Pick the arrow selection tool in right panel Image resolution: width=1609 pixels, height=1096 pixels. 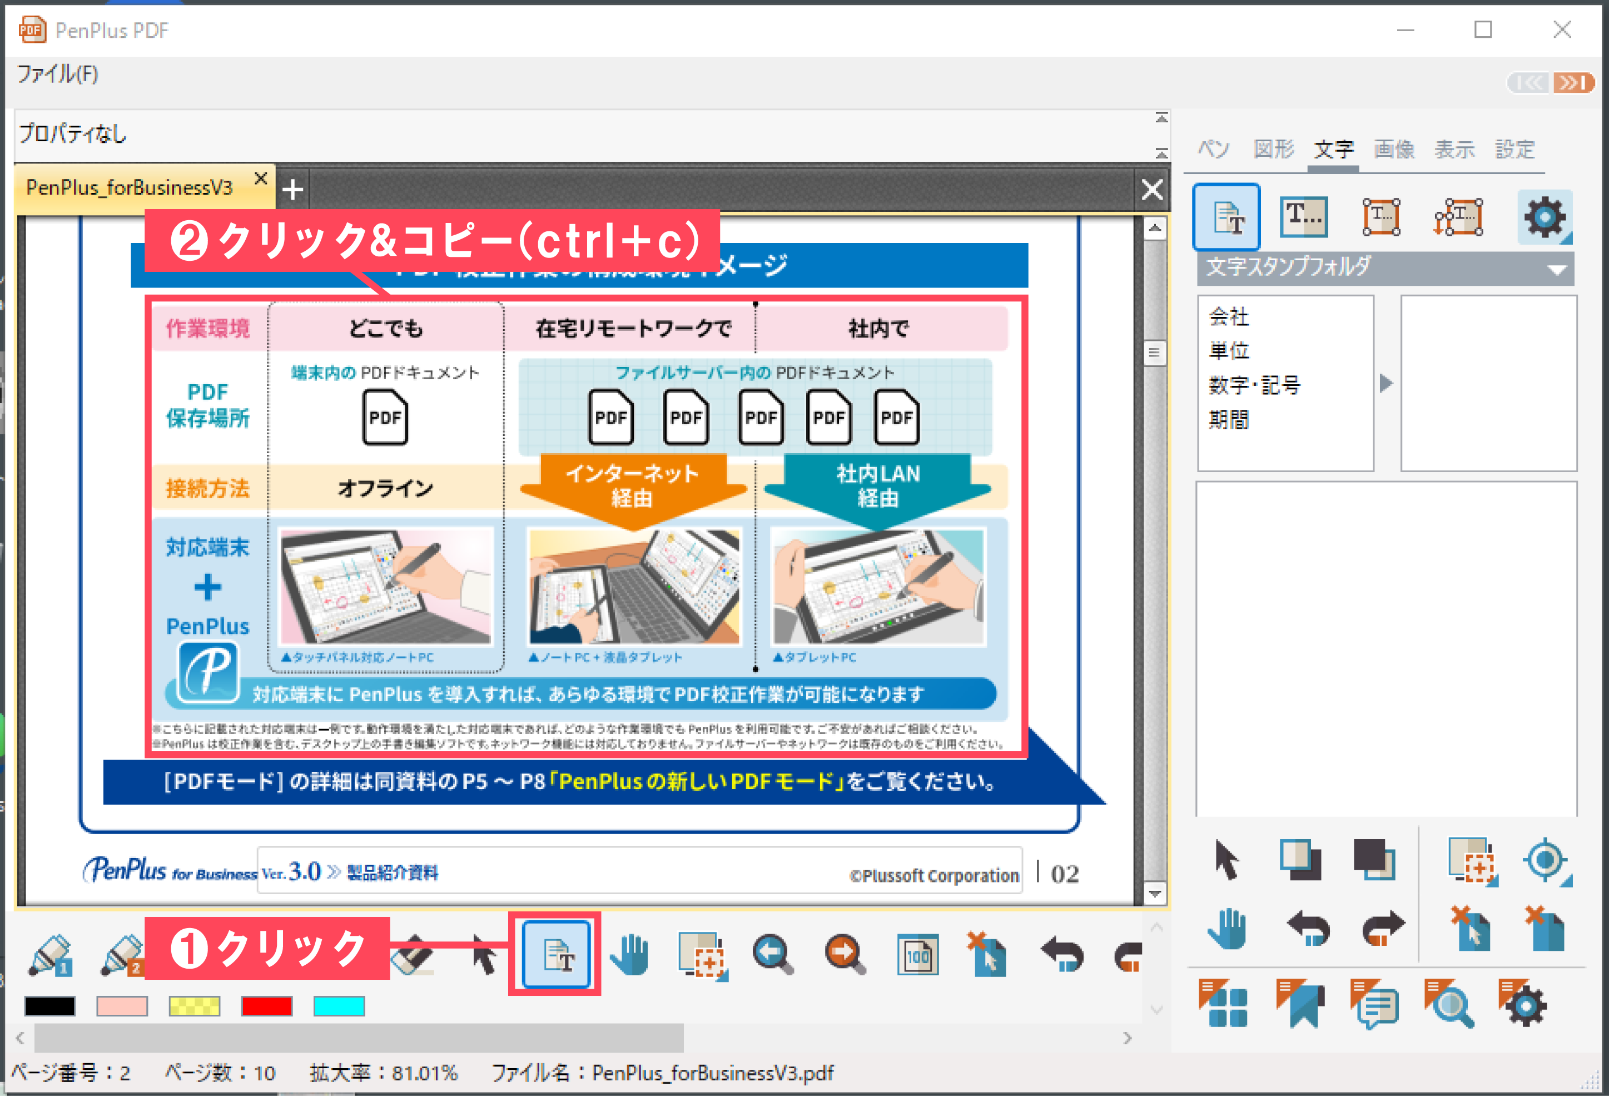click(x=1226, y=861)
